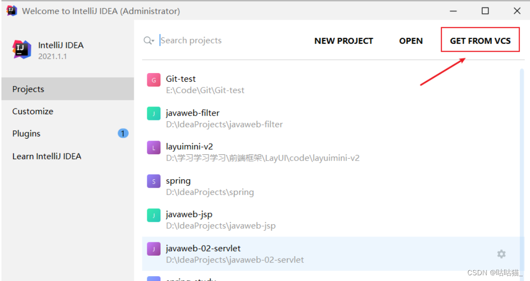
Task: Click the layuimini-v2 project icon
Action: tap(153, 147)
